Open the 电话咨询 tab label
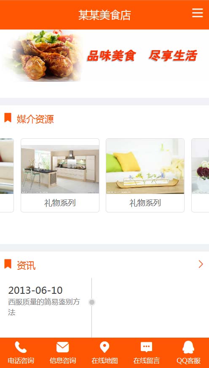 [21, 360]
